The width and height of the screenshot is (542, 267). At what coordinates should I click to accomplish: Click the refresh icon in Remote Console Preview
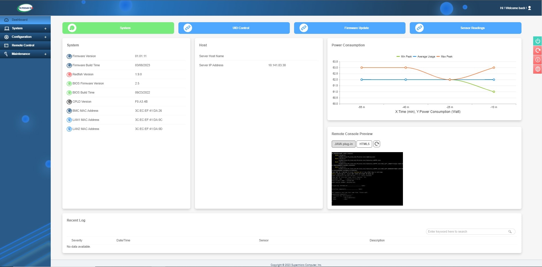click(x=377, y=144)
